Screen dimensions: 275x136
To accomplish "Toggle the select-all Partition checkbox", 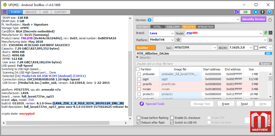I will pyautogui.click(x=138, y=69).
